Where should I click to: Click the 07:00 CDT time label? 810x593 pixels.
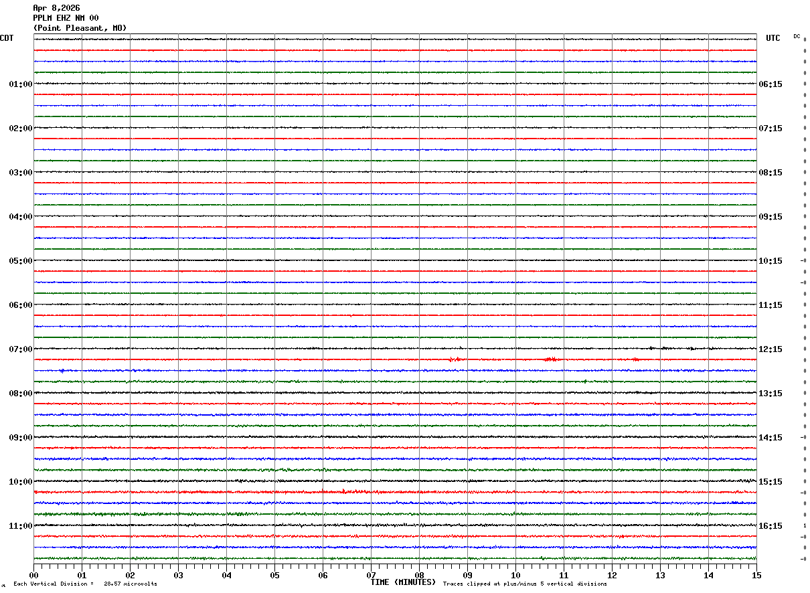[21, 349]
